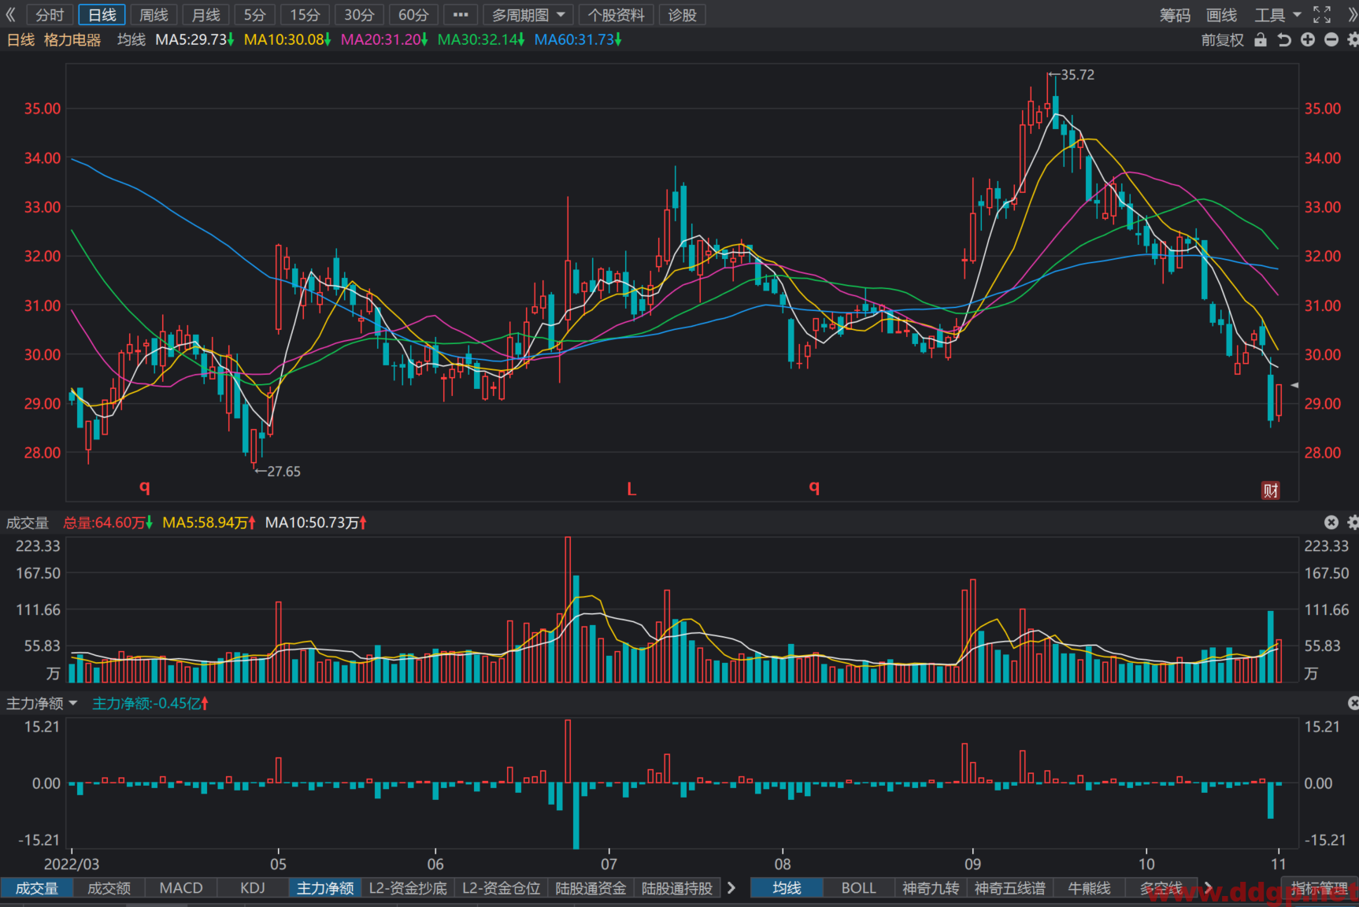Open 指标管理 indicator management
Viewport: 1359px width, 907px height.
coord(1320,888)
